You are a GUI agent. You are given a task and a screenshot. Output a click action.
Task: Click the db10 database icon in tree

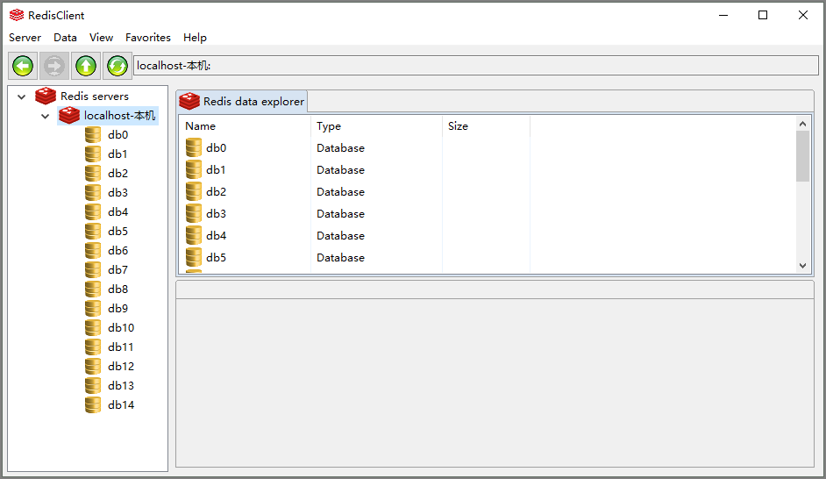pyautogui.click(x=93, y=328)
